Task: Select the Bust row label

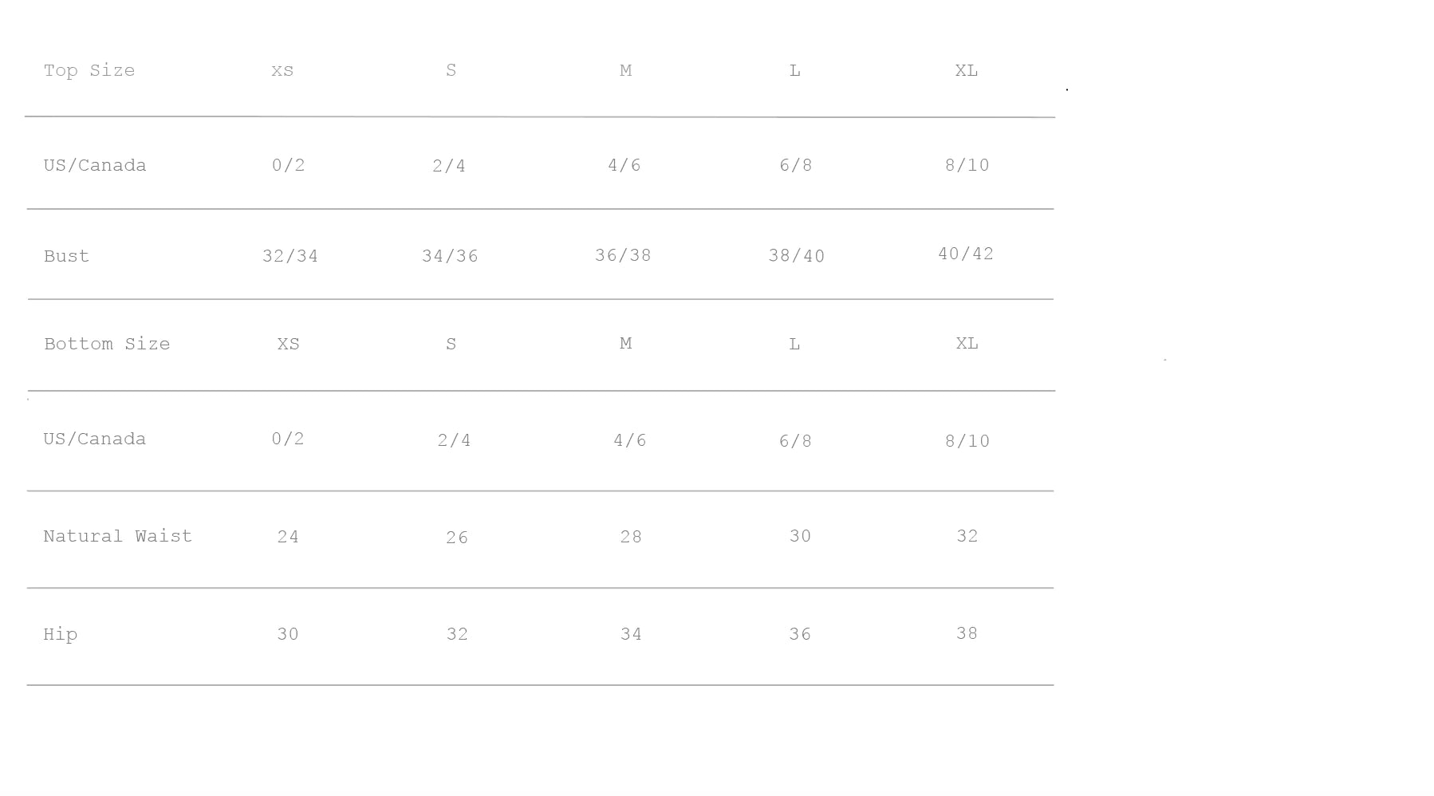Action: 66,257
